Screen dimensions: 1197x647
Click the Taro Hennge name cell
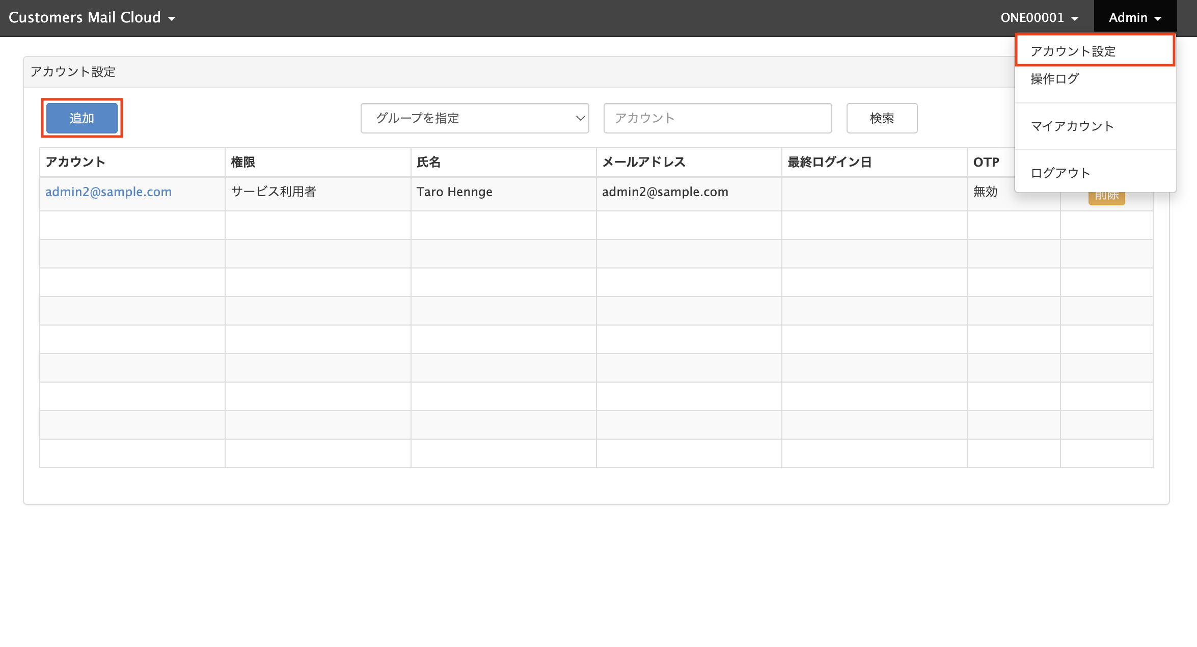pos(503,194)
